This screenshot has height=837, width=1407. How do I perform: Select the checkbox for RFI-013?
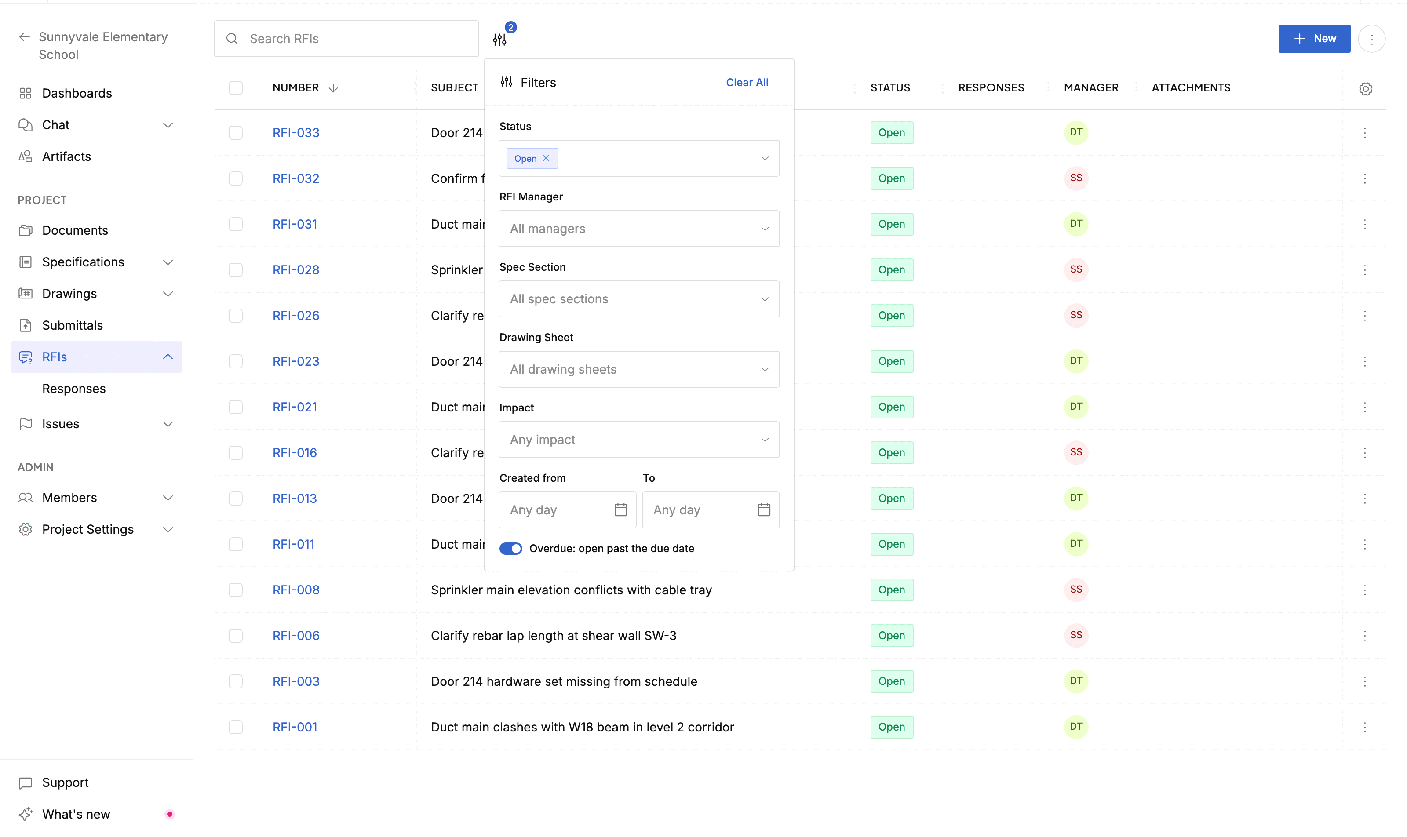point(235,499)
